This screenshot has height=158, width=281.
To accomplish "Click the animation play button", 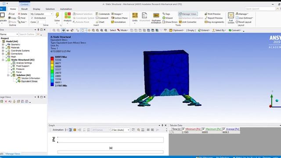I will [70, 130].
